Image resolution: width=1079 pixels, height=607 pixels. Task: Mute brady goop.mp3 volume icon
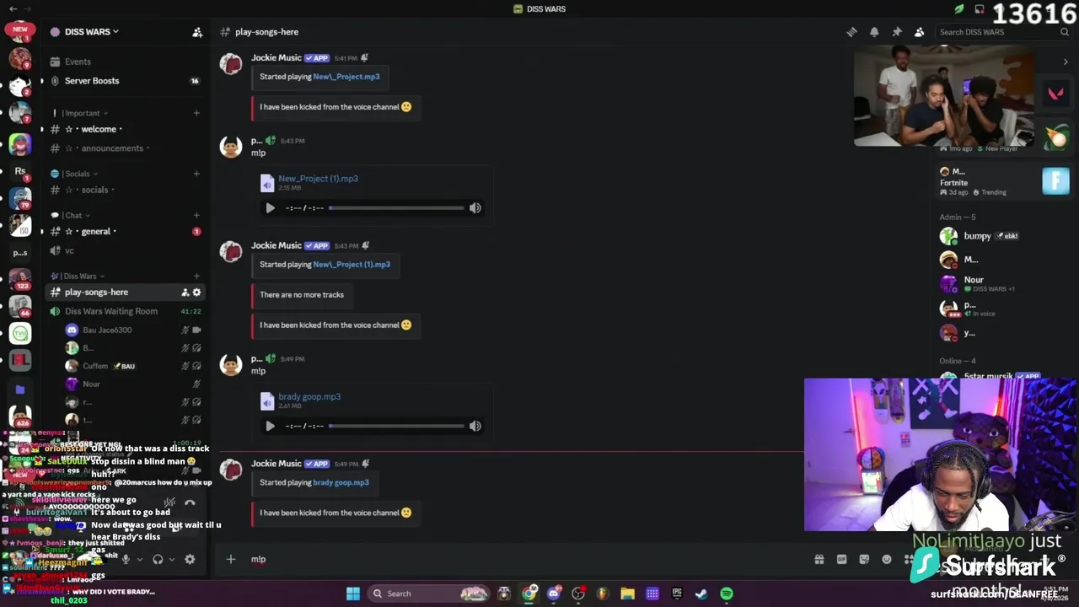pyautogui.click(x=475, y=427)
